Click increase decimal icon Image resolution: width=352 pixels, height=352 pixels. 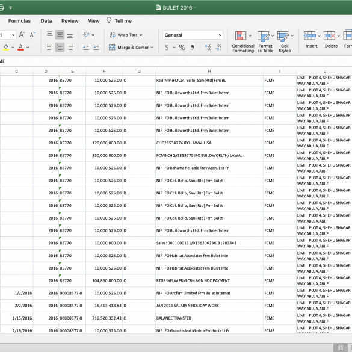pos(208,47)
